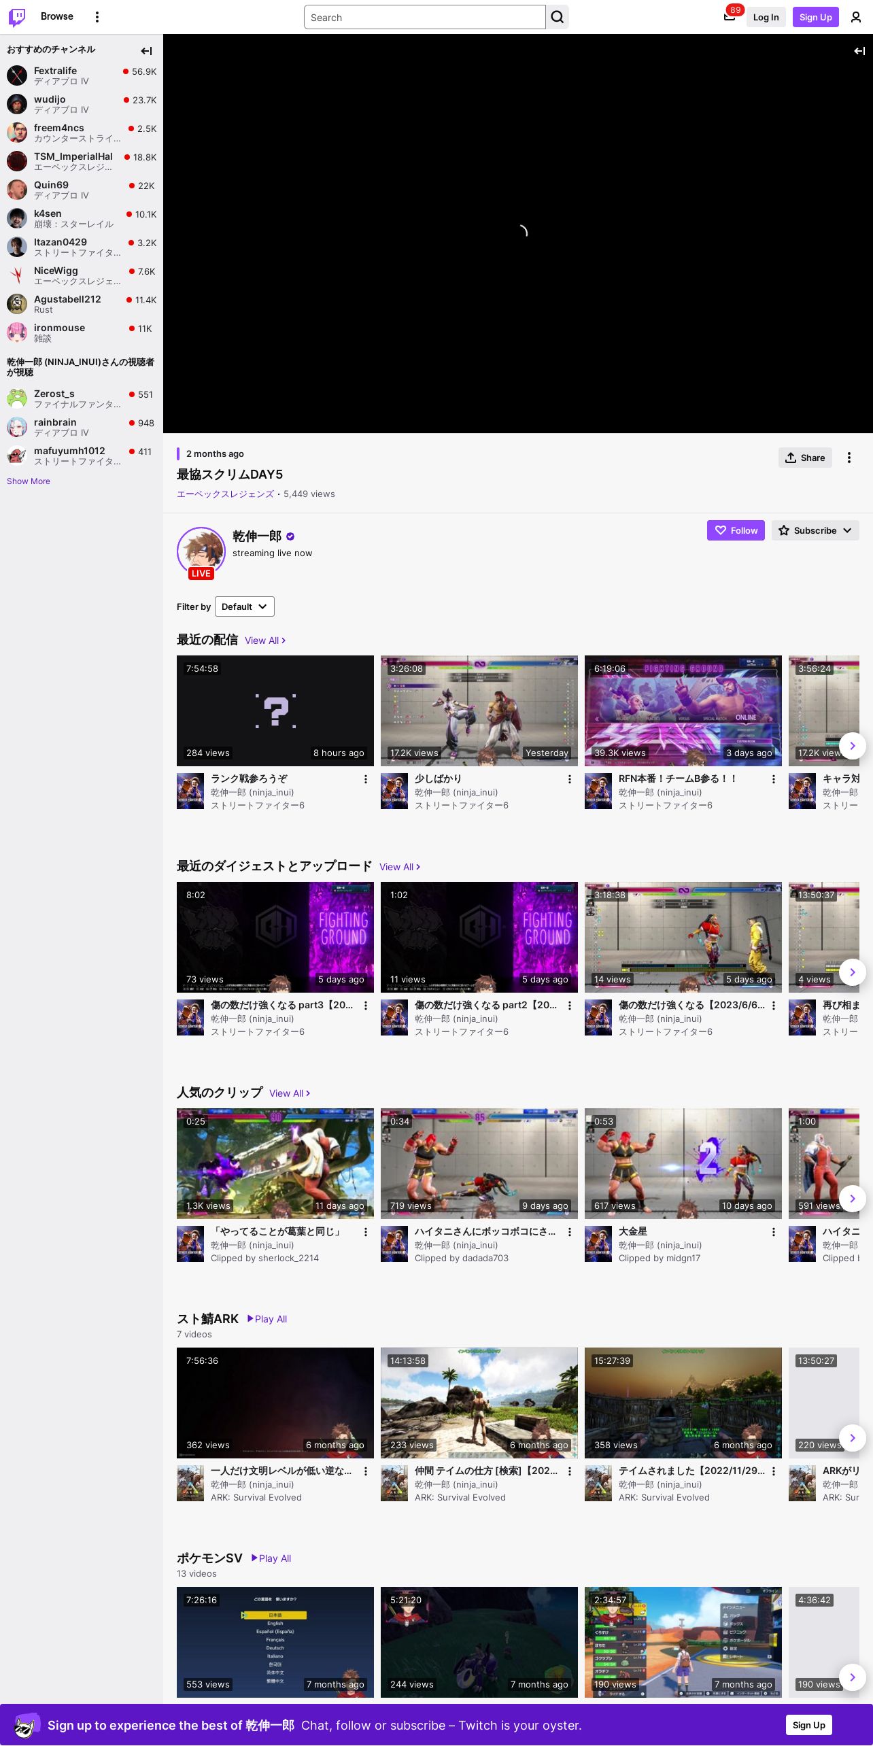Open the k4sen channel in sidebar
The image size is (873, 1746).
pyautogui.click(x=82, y=218)
